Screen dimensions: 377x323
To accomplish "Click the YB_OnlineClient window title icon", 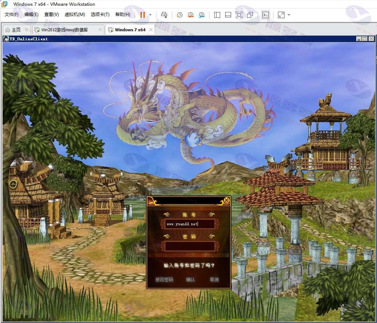I will coord(6,39).
